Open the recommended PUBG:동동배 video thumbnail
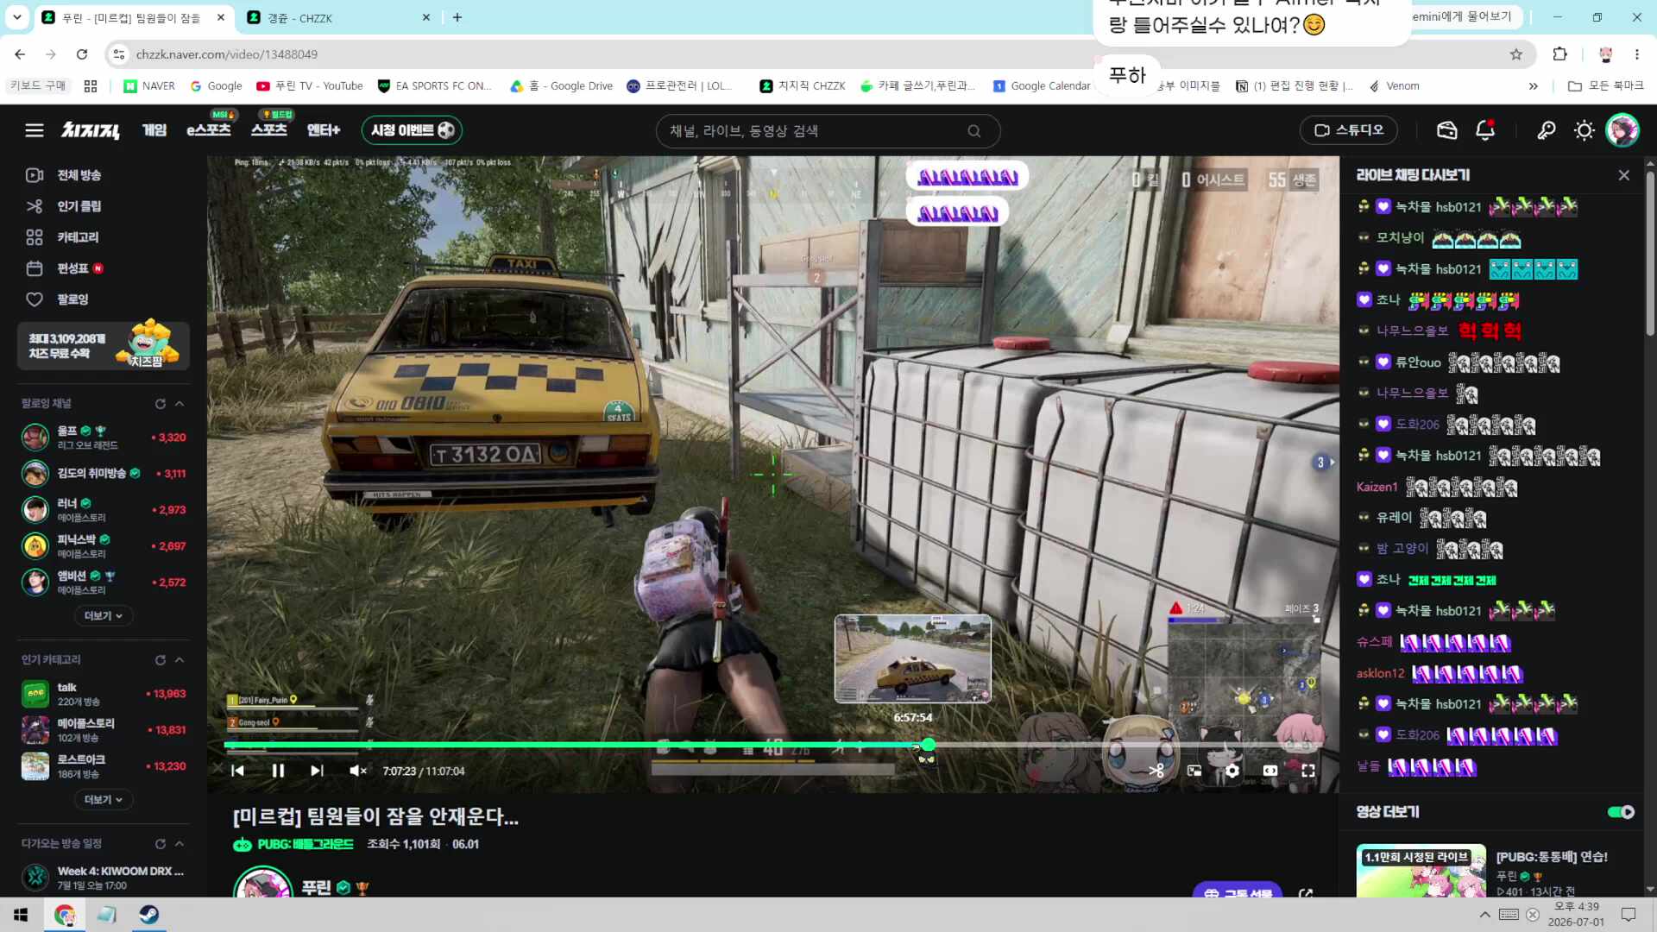Viewport: 1657px width, 932px height. [1421, 871]
